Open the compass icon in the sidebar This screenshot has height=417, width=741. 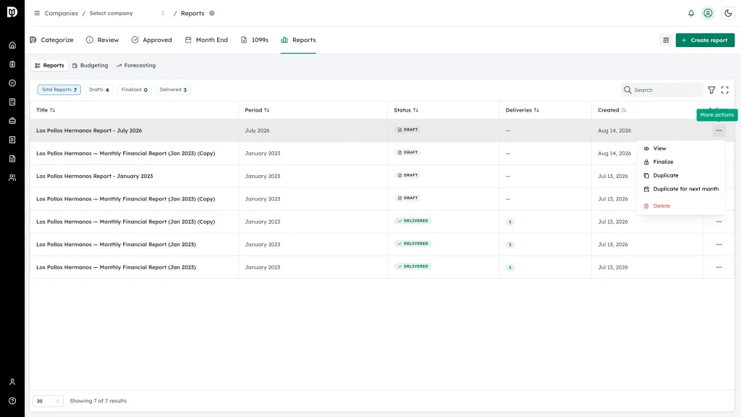[x=12, y=83]
